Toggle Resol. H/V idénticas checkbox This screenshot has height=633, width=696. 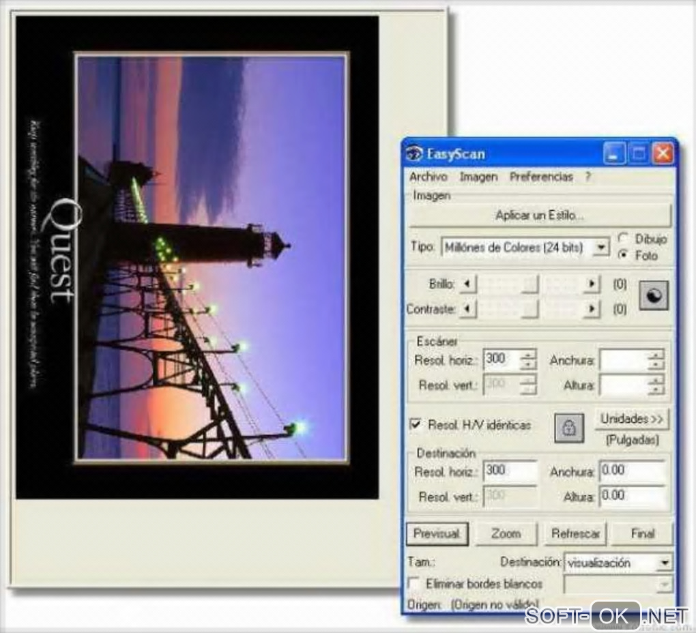click(415, 424)
